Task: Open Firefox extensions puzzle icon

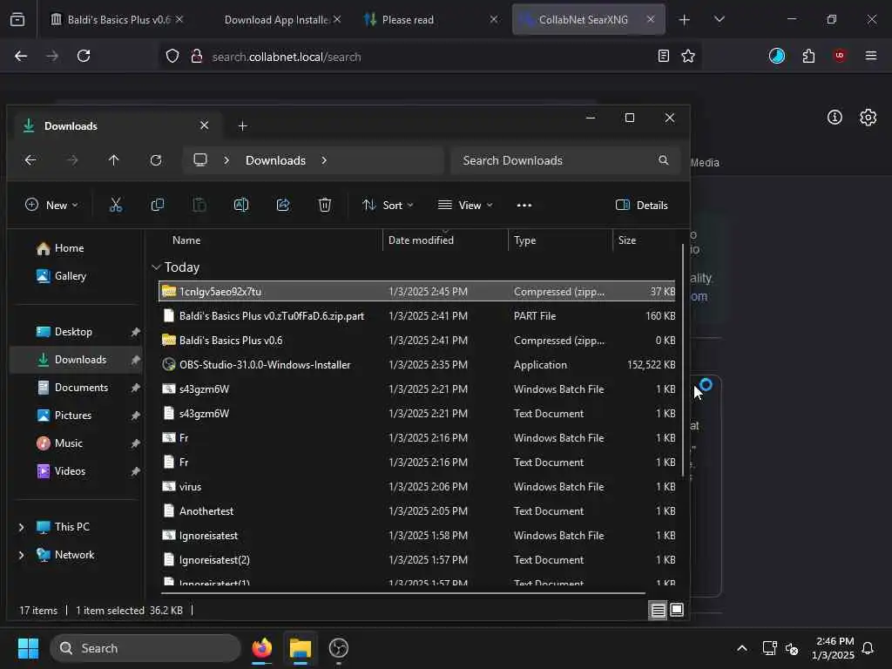Action: pos(808,56)
